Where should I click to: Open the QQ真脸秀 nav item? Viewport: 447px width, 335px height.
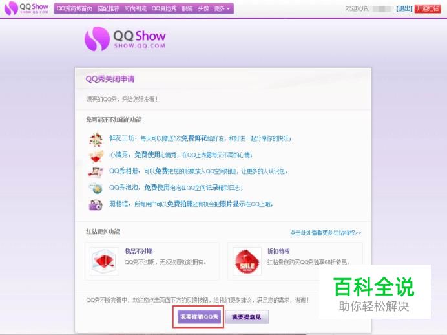point(164,8)
